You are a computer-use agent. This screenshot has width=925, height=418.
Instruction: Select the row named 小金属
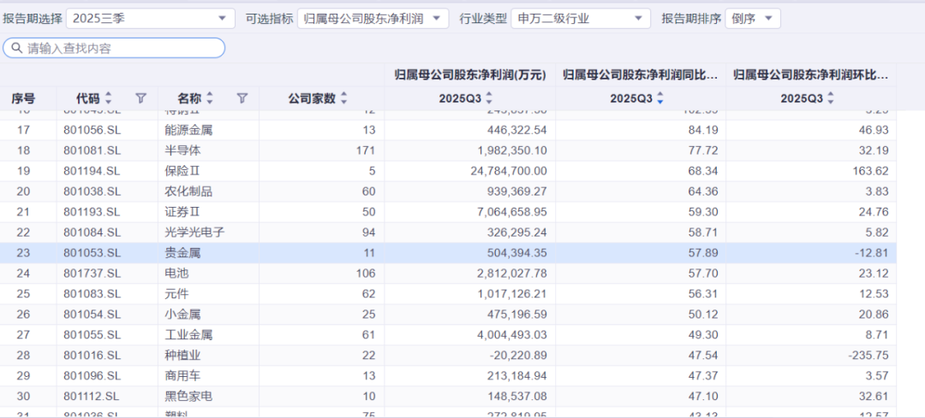pos(448,315)
